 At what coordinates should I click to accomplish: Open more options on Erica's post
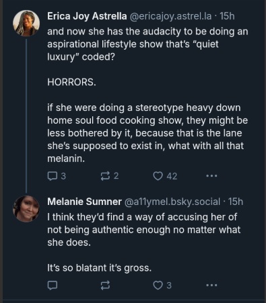tap(211, 176)
